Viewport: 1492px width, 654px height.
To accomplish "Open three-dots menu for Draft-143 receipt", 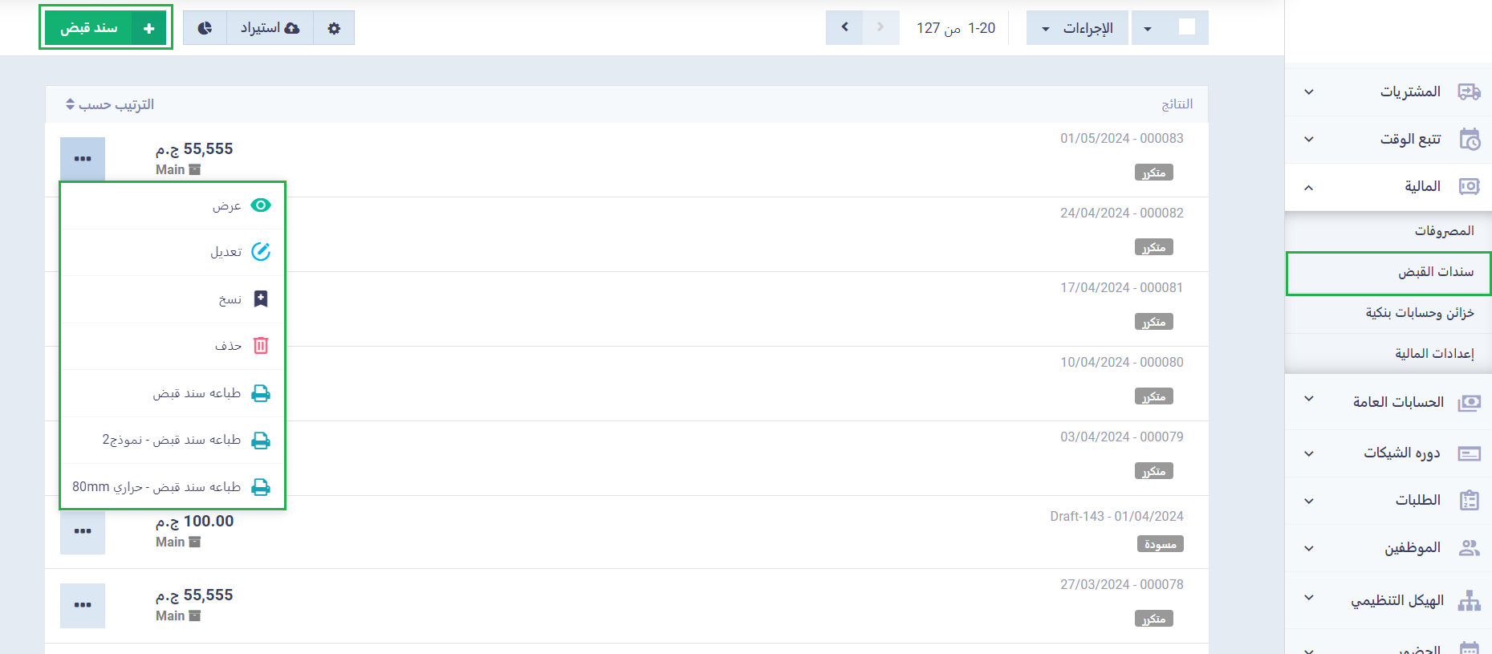I will coord(83,531).
